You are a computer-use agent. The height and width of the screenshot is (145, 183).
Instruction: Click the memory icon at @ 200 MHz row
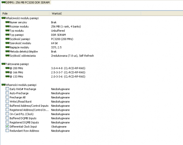(7, 68)
